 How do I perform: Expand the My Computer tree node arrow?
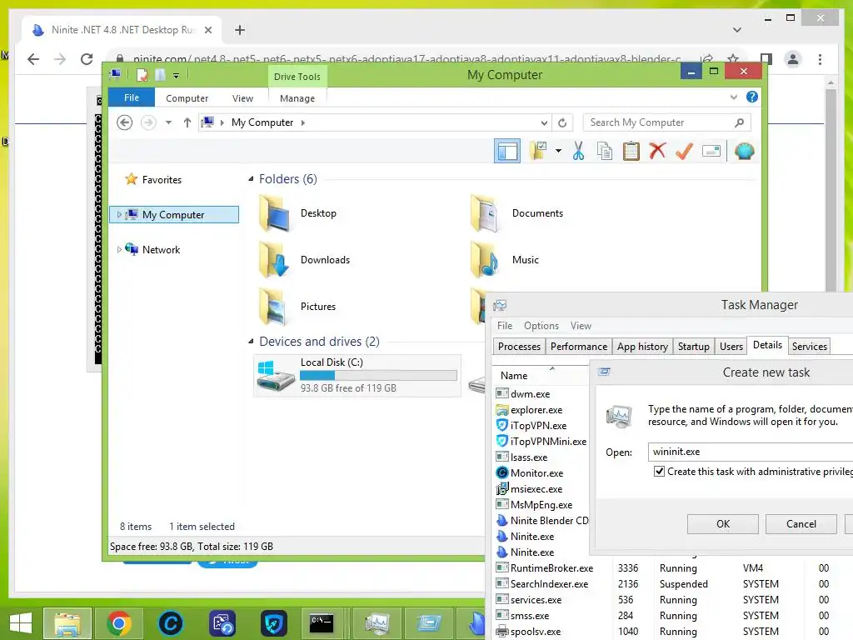click(x=118, y=215)
